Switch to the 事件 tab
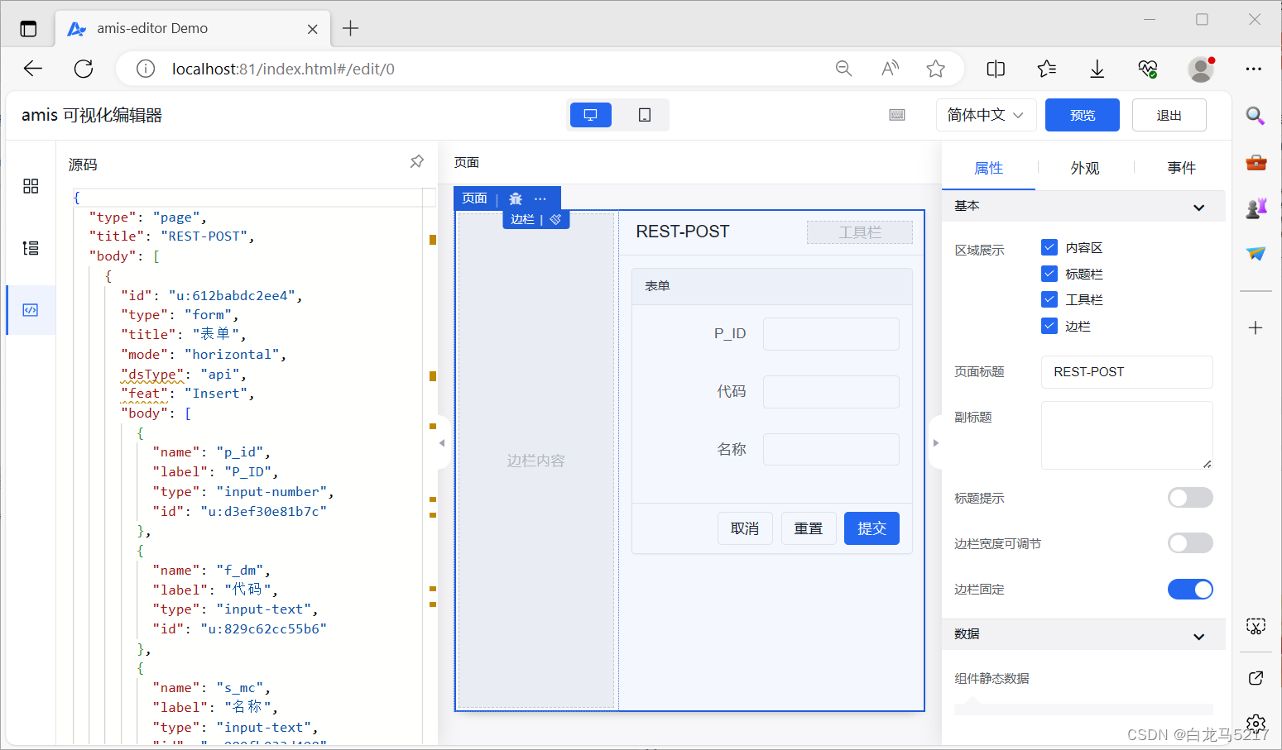 tap(1181, 168)
